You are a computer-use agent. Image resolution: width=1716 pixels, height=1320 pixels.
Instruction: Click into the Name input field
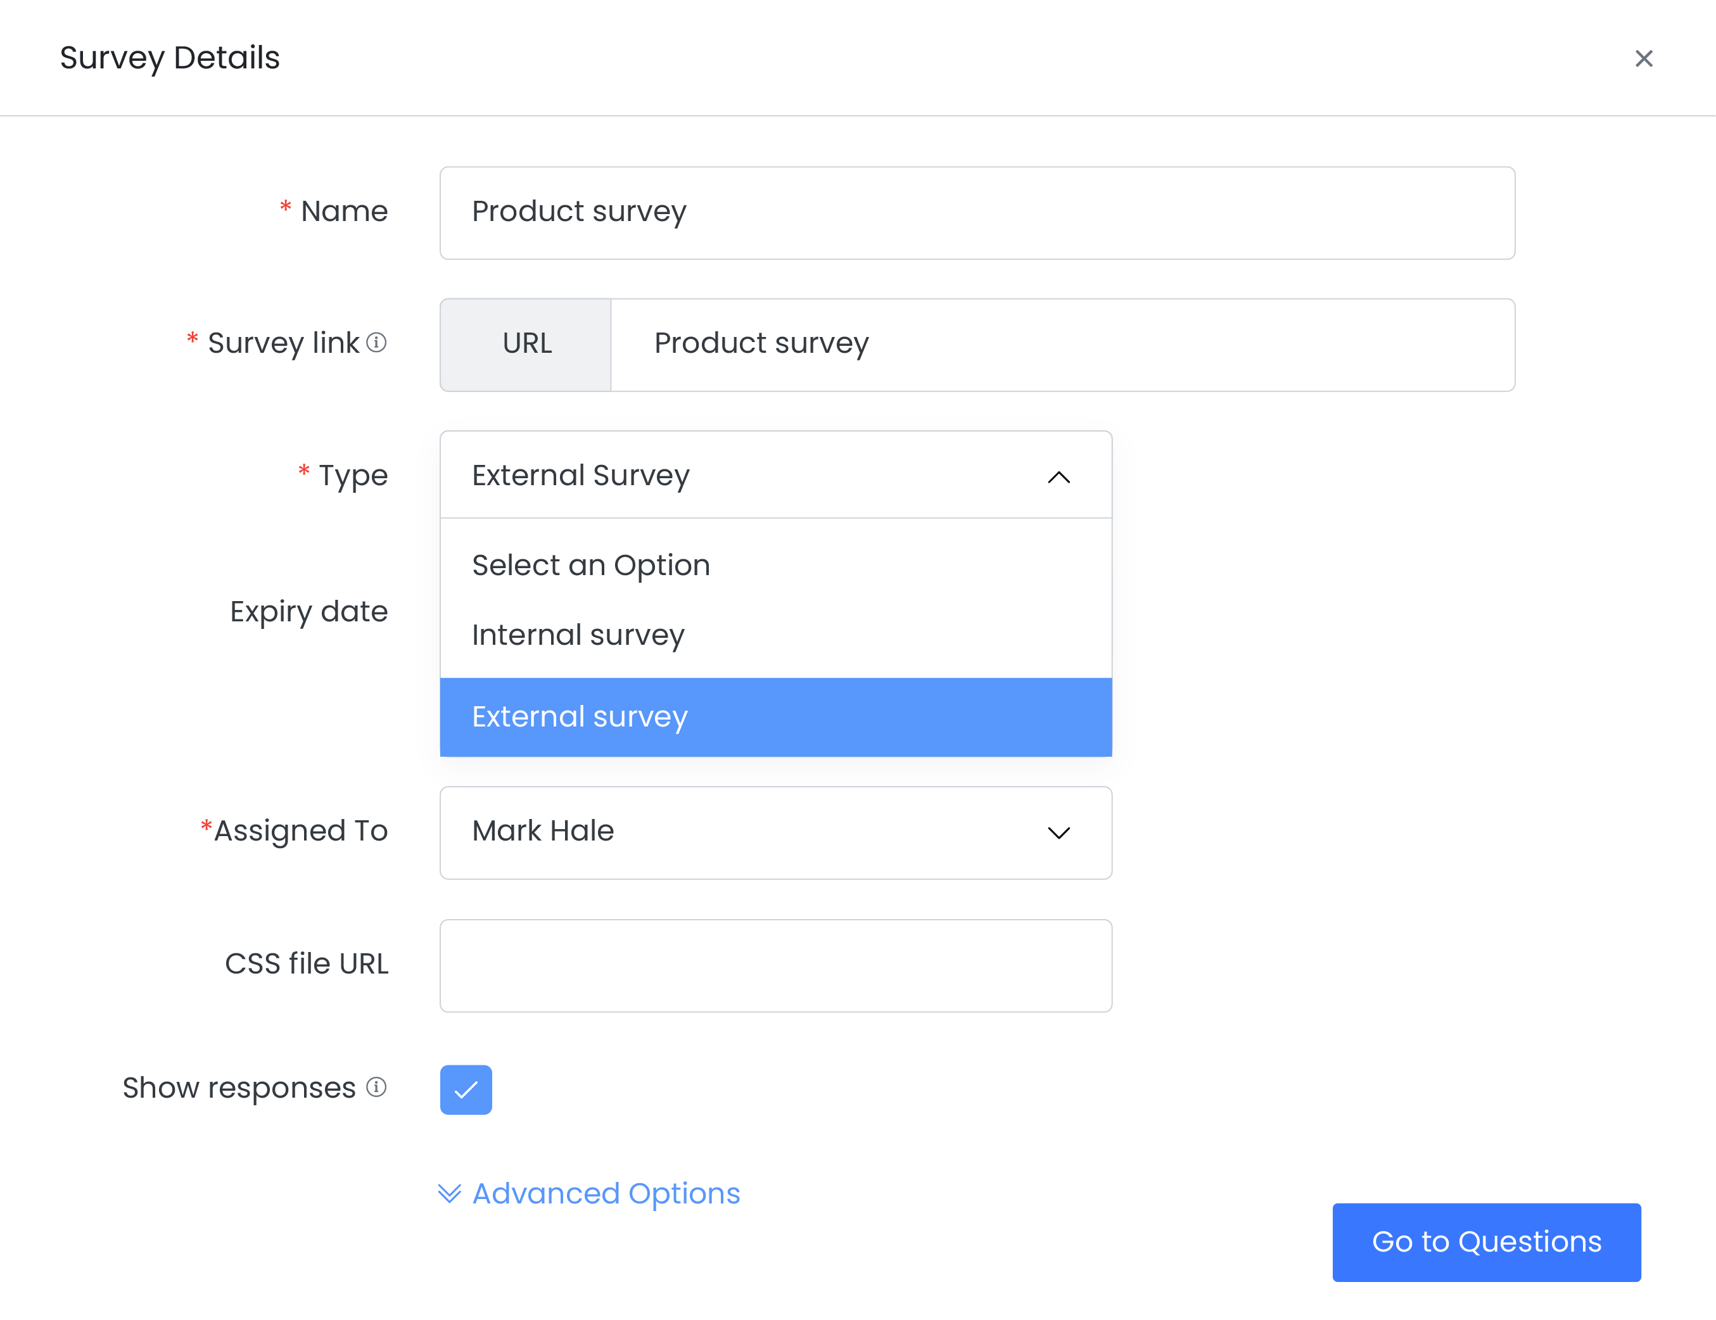tap(977, 213)
